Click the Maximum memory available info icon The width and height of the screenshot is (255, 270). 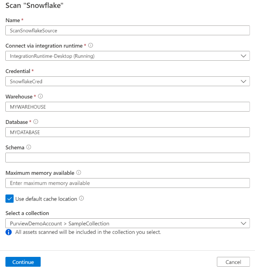79,173
